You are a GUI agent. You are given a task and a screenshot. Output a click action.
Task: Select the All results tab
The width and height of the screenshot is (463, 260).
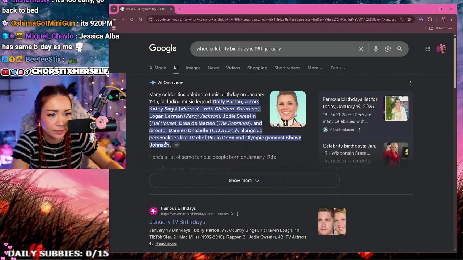coord(176,68)
